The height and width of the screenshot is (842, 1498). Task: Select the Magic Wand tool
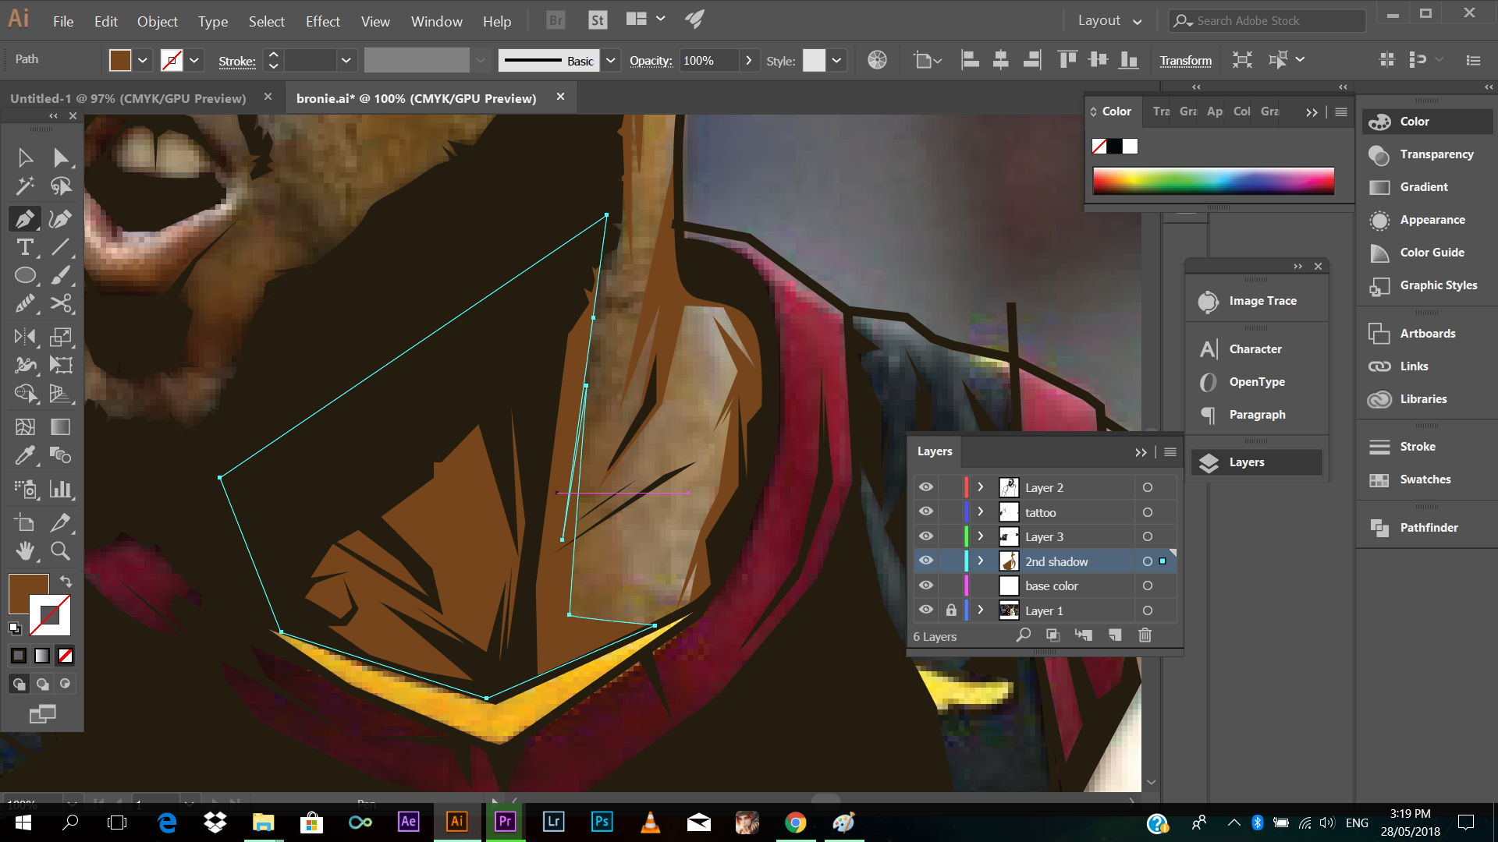tap(25, 186)
